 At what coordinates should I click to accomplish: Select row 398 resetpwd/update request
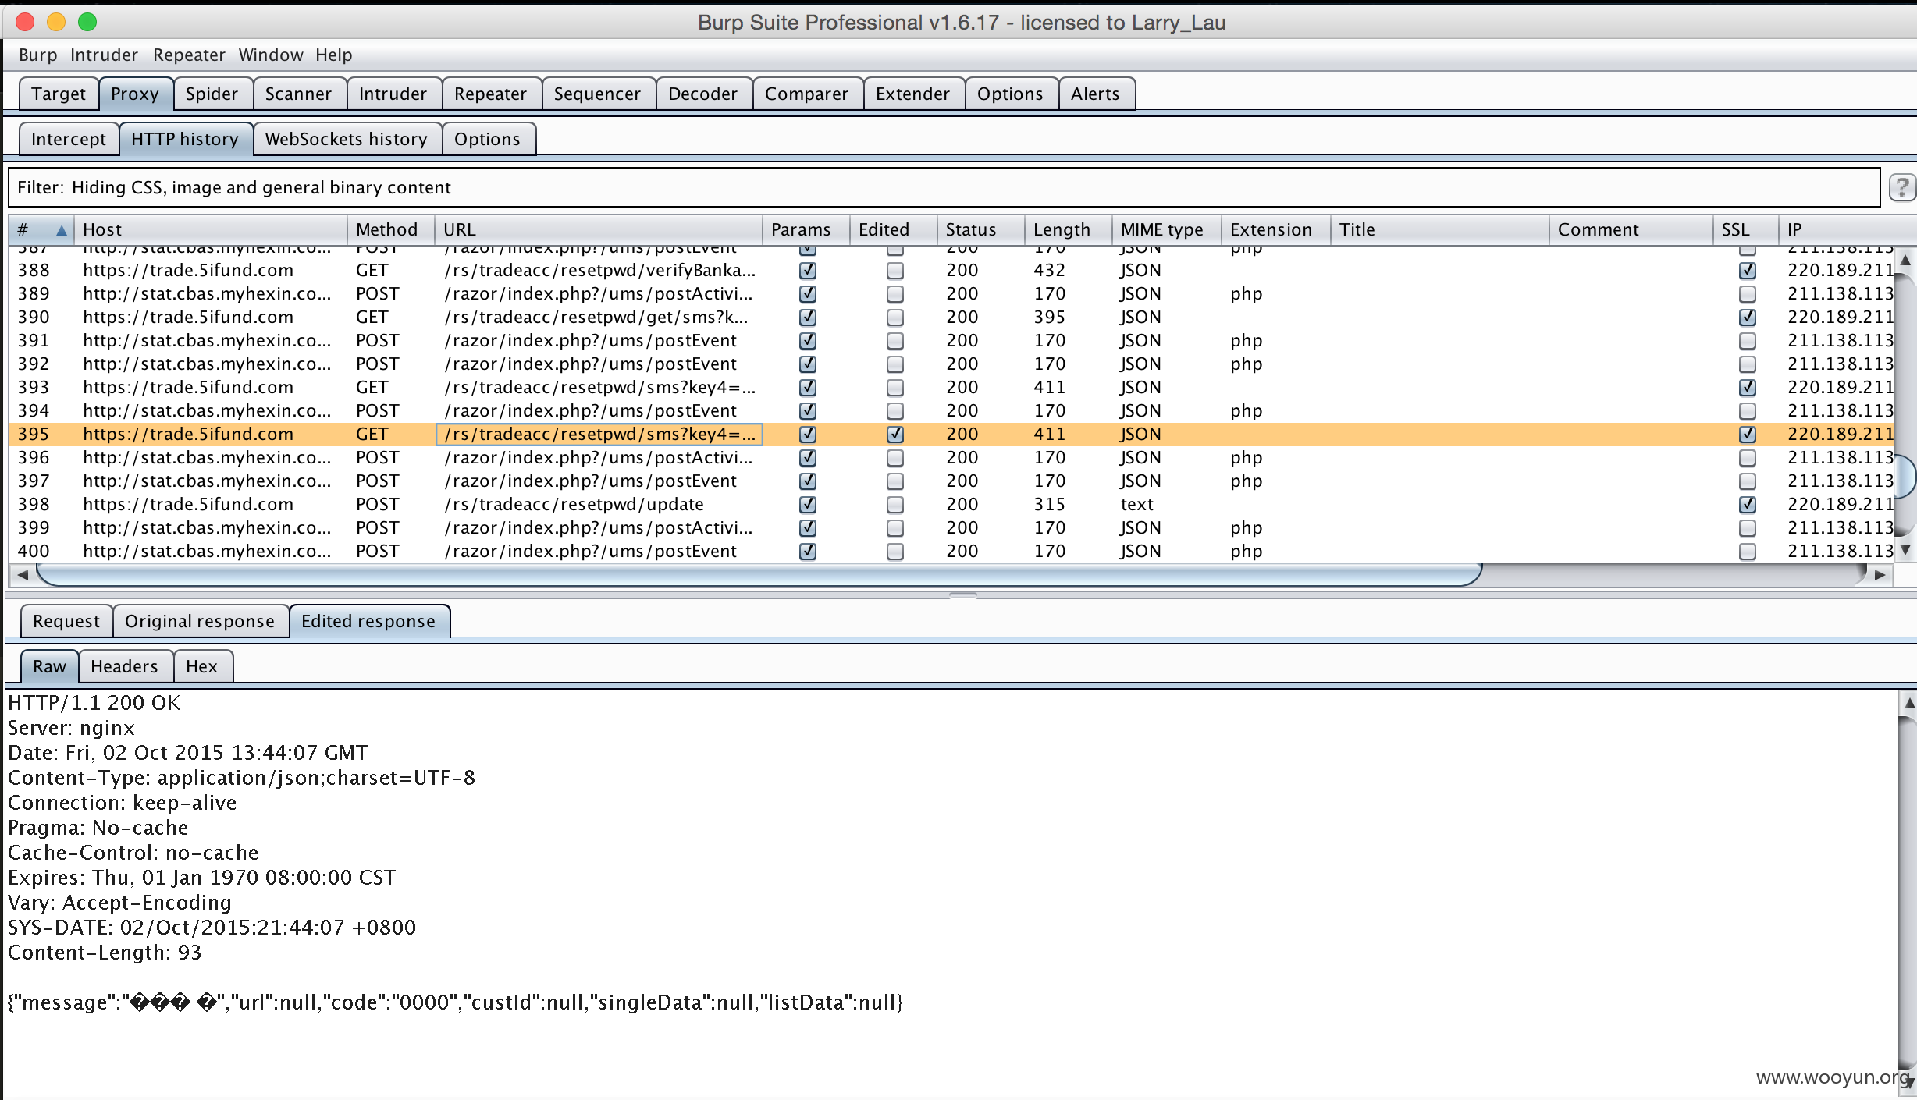point(951,505)
